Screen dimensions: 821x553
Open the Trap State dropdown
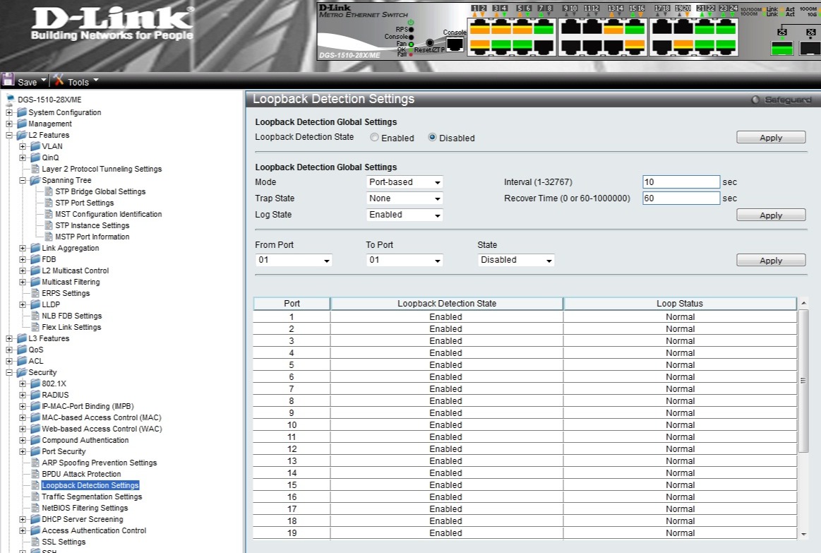pyautogui.click(x=404, y=198)
